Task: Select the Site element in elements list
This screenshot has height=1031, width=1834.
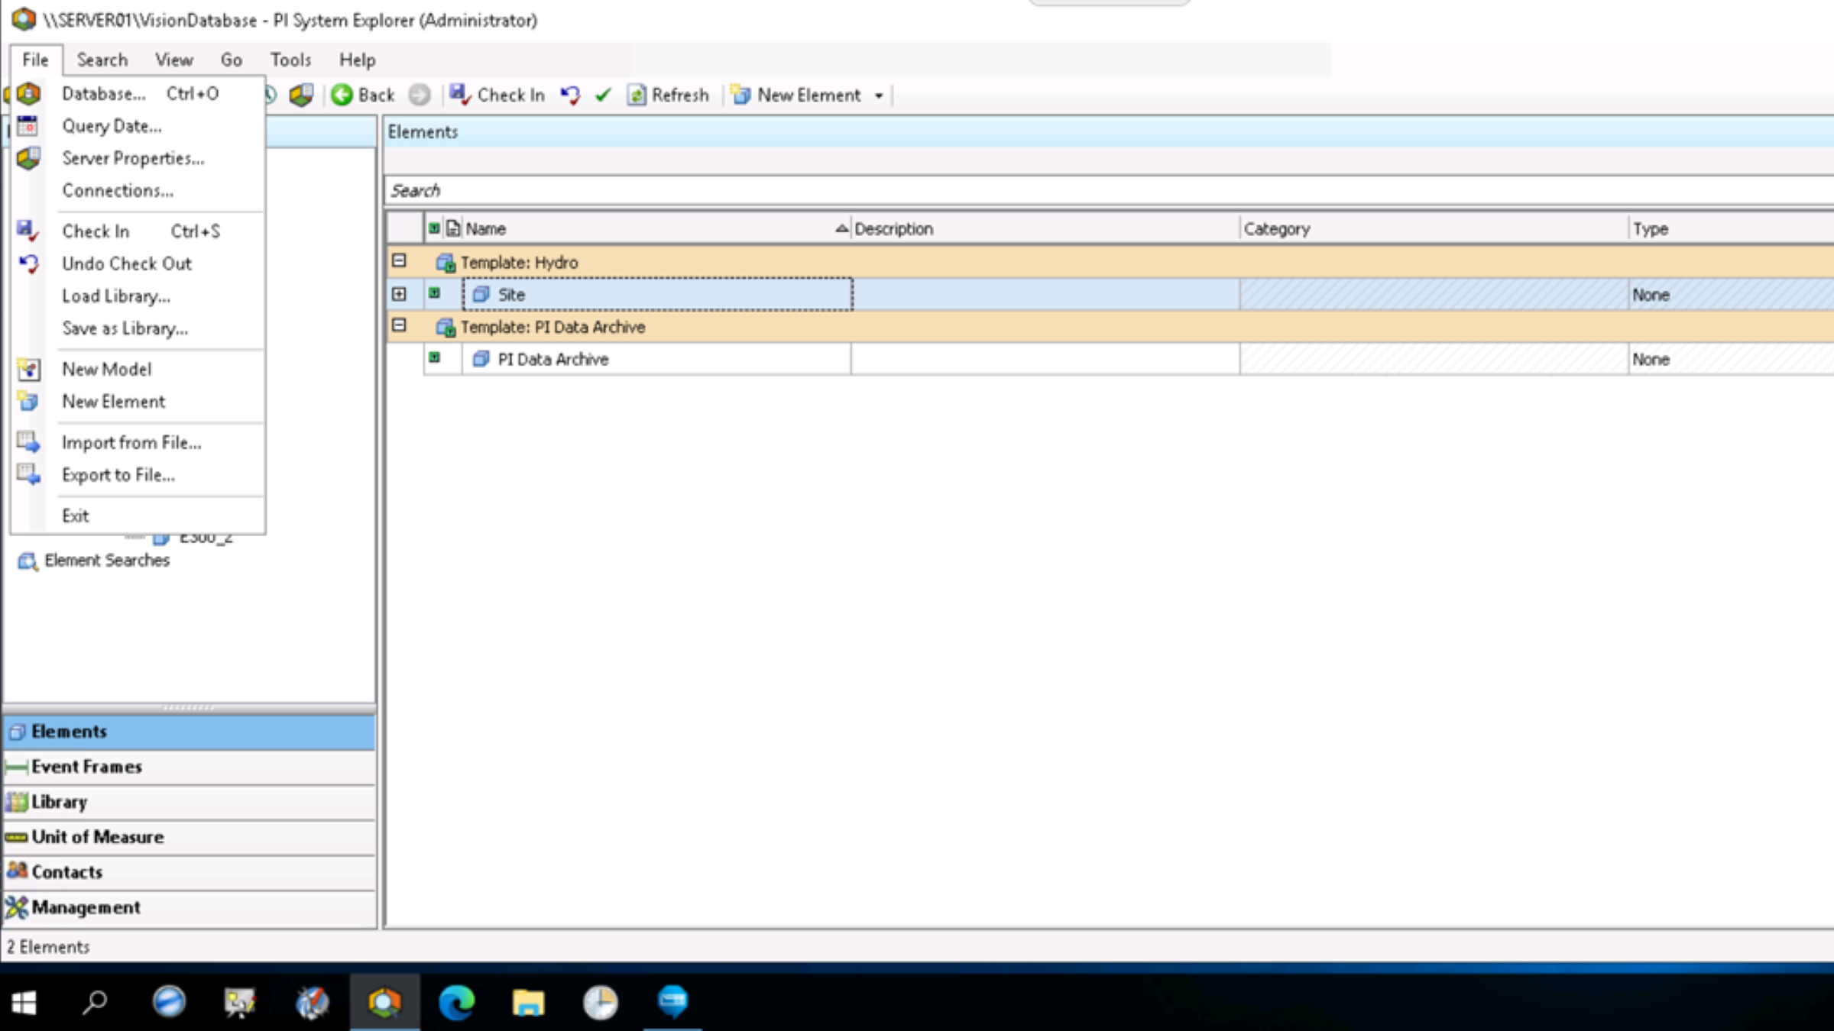Action: 510,293
